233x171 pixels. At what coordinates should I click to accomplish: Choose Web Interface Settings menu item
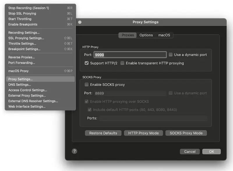[27, 107]
